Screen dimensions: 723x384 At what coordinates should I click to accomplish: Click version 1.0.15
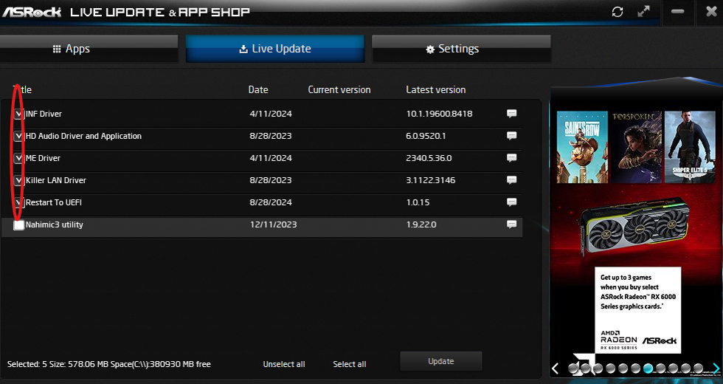(x=418, y=202)
